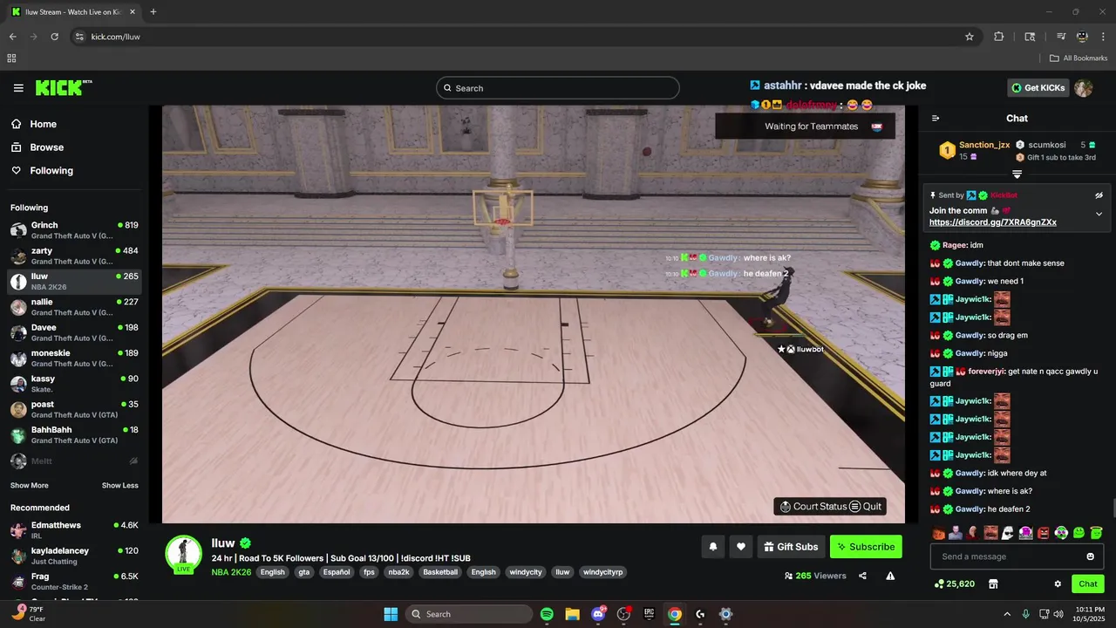Viewport: 1116px width, 628px height.
Task: Expand the pinned message with the chevron
Action: coord(1099,214)
